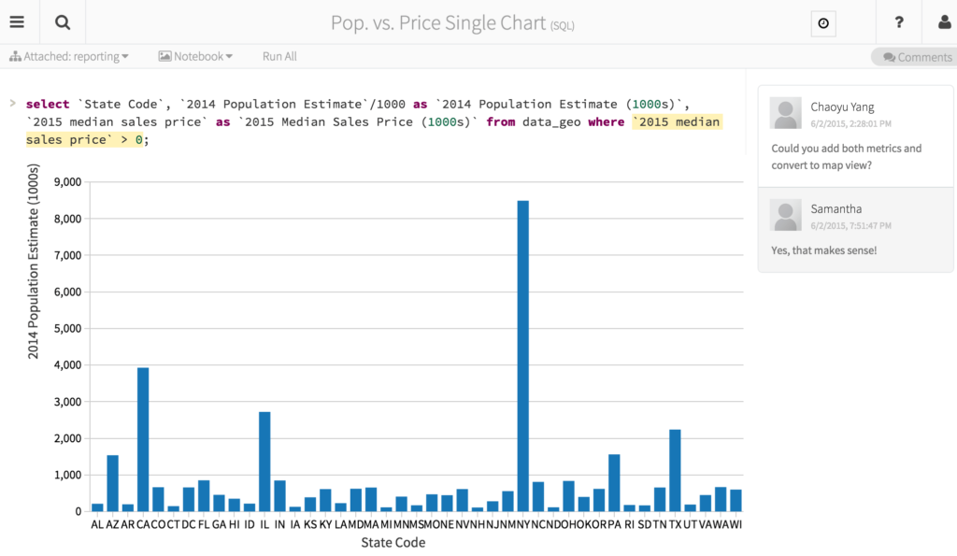Open the hamburger menu
The image size is (957, 556).
pyautogui.click(x=17, y=22)
